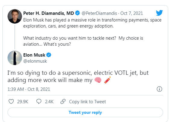The image size is (173, 122).
Task: Open Elon Musk rocket avatar
Action: (15, 58)
